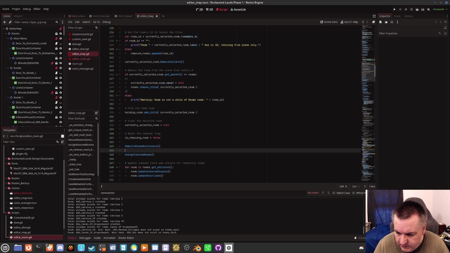Collapse the Scenes folder
The height and width of the screenshot is (253, 450).
point(6,188)
